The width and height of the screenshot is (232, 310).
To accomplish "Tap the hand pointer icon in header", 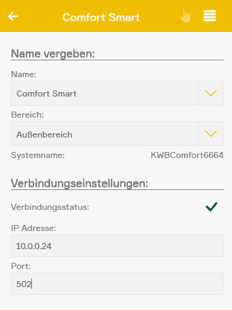I will [x=185, y=16].
